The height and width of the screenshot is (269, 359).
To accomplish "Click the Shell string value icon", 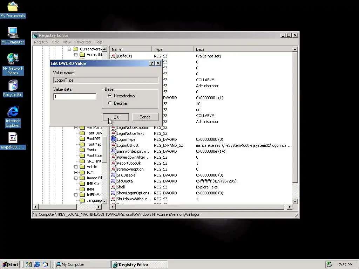I will 113,187.
